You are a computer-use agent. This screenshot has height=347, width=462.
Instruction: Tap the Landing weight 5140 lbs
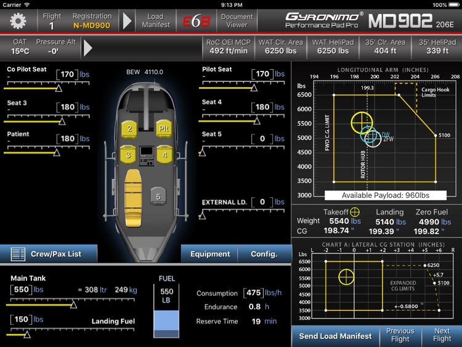click(391, 222)
